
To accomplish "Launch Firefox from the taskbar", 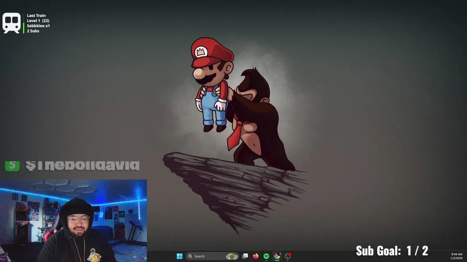I will 256,256.
